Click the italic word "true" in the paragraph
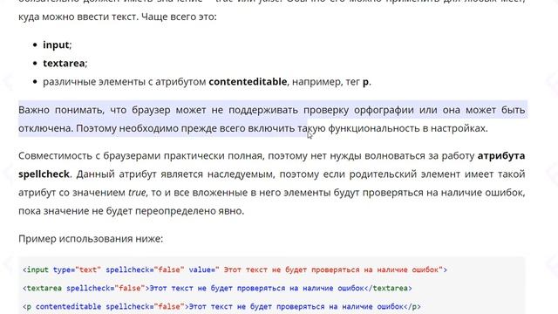Image resolution: width=558 pixels, height=314 pixels. click(137, 193)
